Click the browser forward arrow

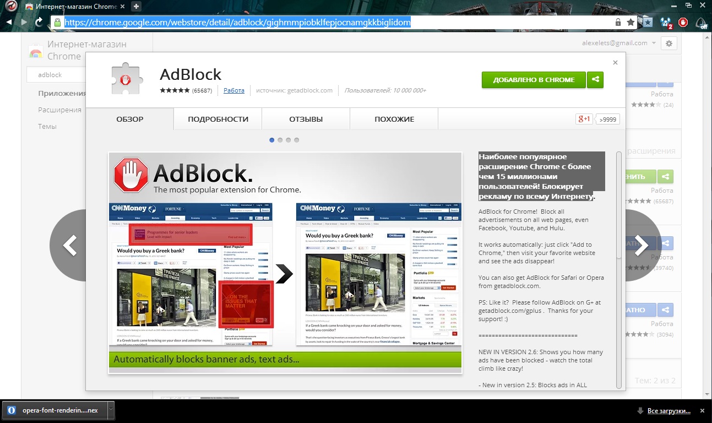coord(24,23)
